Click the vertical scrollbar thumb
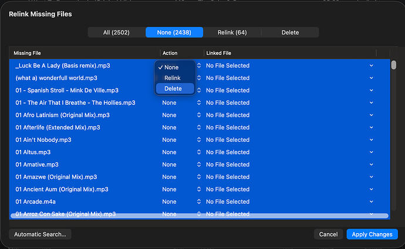Screen dimensions: 405x249 click(394, 64)
